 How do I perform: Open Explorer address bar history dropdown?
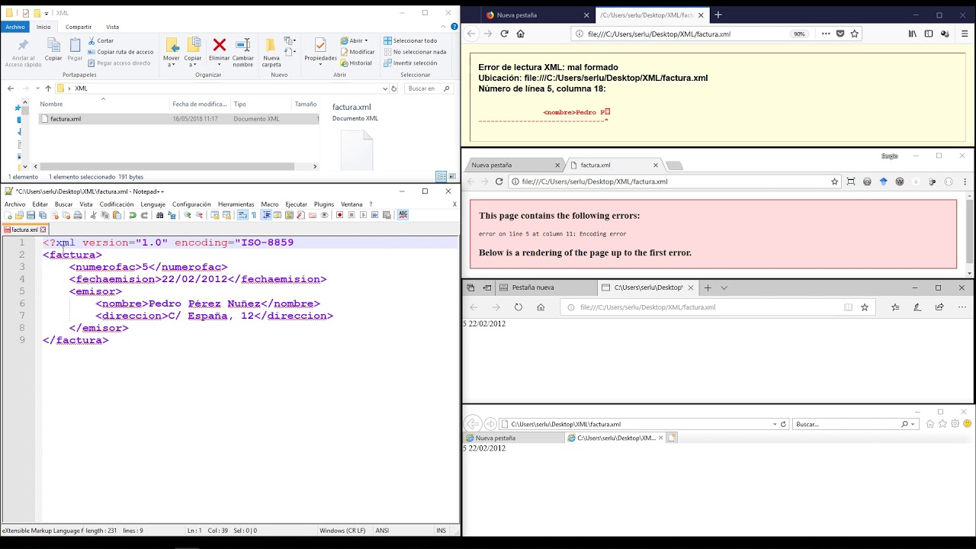[384, 88]
